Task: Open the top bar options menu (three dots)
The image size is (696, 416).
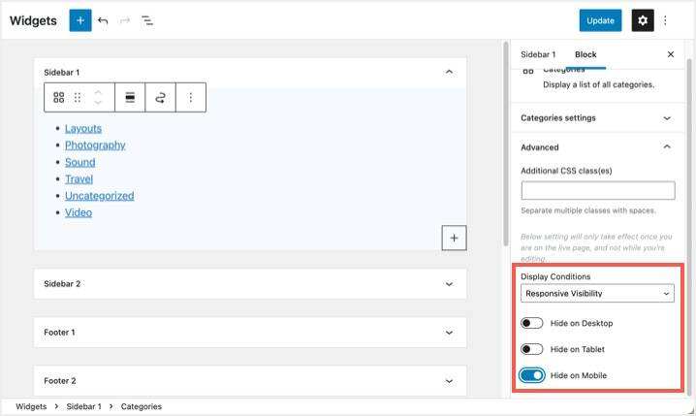Action: (665, 20)
